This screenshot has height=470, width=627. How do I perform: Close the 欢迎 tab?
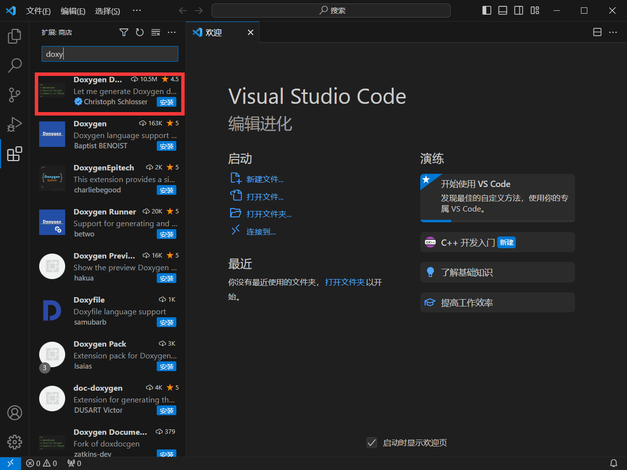[250, 32]
